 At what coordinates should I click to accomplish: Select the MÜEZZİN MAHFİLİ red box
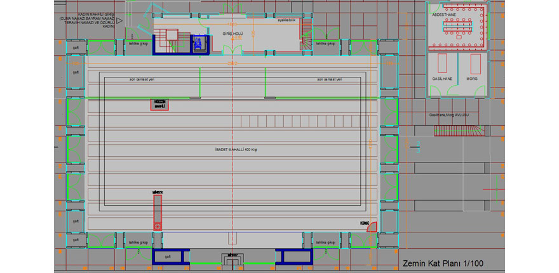click(159, 104)
